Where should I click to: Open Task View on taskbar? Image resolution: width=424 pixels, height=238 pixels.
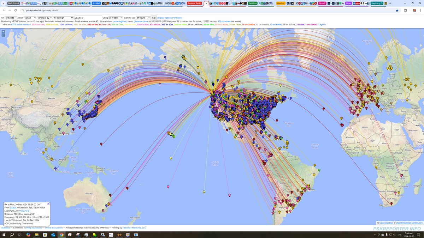click(x=20, y=234)
